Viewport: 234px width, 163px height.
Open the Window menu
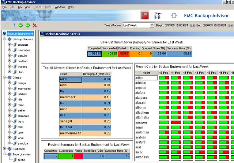pyautogui.click(x=59, y=7)
